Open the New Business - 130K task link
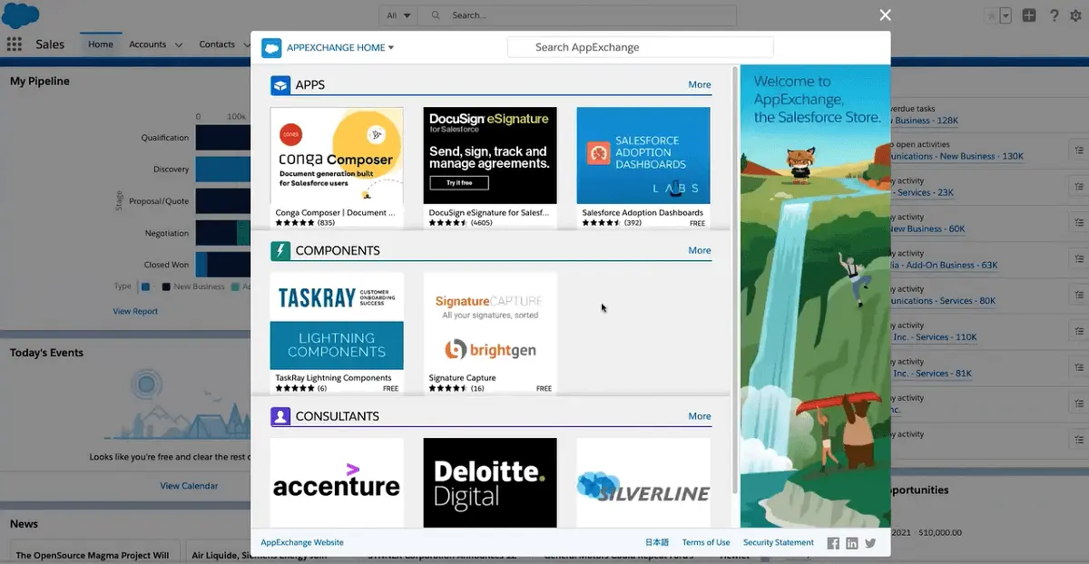Image resolution: width=1089 pixels, height=564 pixels. point(957,156)
